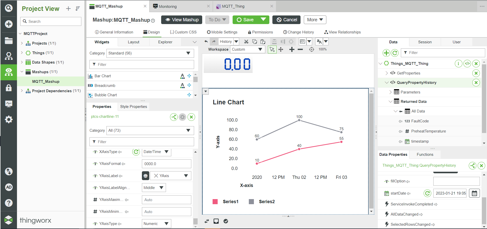The width and height of the screenshot is (487, 229).
Task: Click the View Mashup button
Action: pos(181,20)
